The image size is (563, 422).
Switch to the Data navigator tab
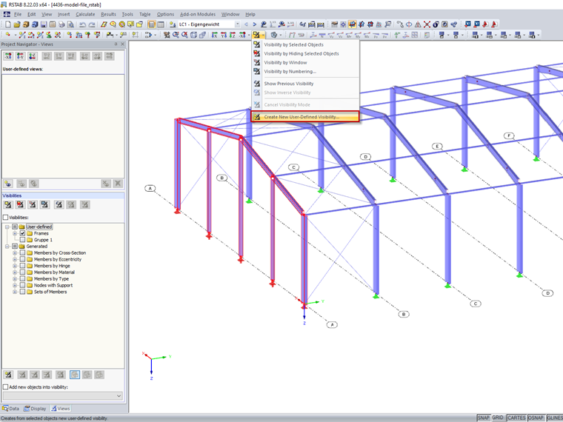[x=11, y=409]
